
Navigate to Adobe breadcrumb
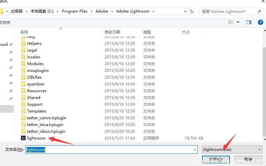[102, 11]
